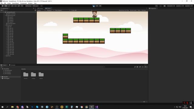The image size is (194, 109).
Task: Open the Sprites folder thumbnail
Action: point(41,74)
